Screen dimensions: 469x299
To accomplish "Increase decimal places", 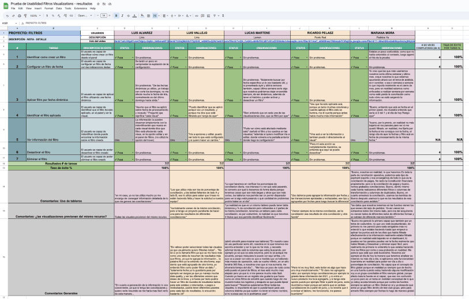I will pyautogui.click(x=65, y=16).
